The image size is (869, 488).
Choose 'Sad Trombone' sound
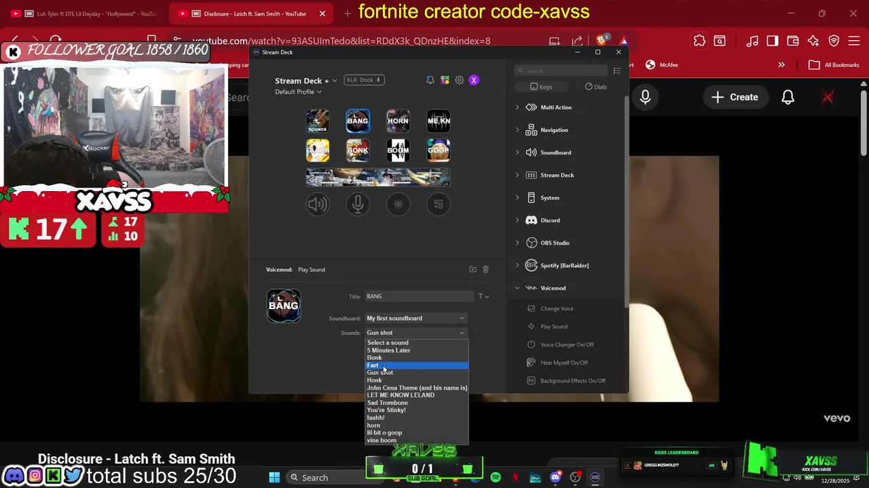[x=417, y=403]
